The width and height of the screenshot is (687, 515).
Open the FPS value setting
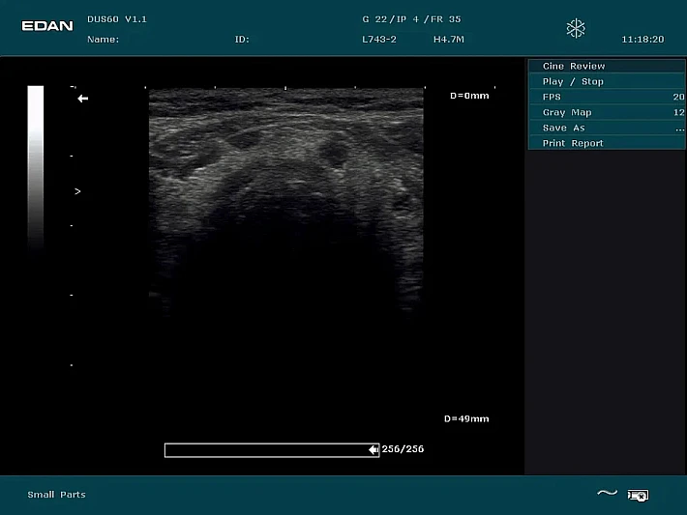click(606, 98)
